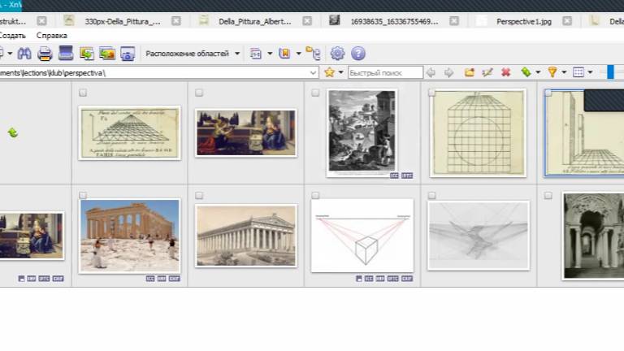Open the Создать menu
Image resolution: width=624 pixels, height=351 pixels.
coord(12,36)
